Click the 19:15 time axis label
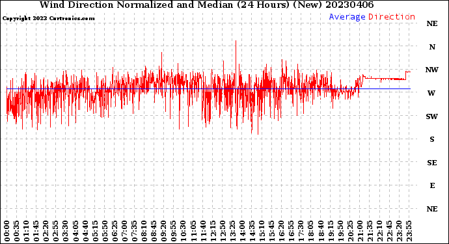Viewport: 449px width, 244px height. (331, 231)
